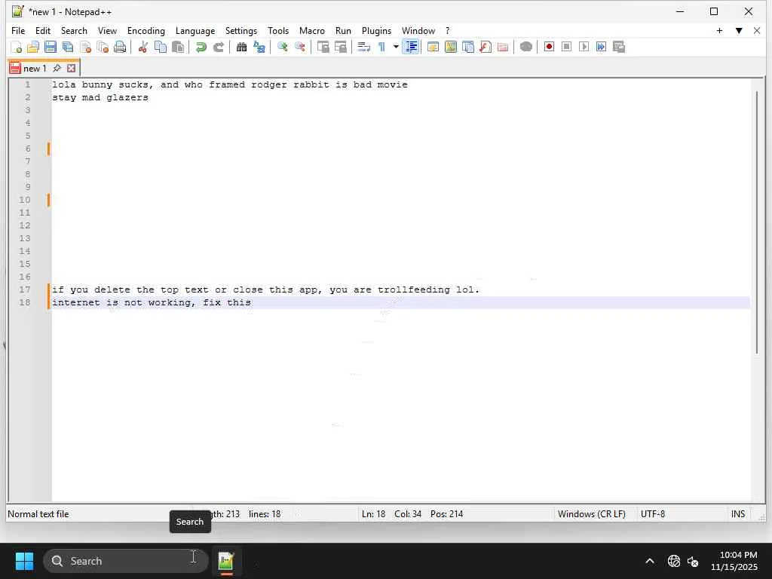This screenshot has width=772, height=579.
Task: Click the Save All toolbar icon
Action: pos(67,47)
